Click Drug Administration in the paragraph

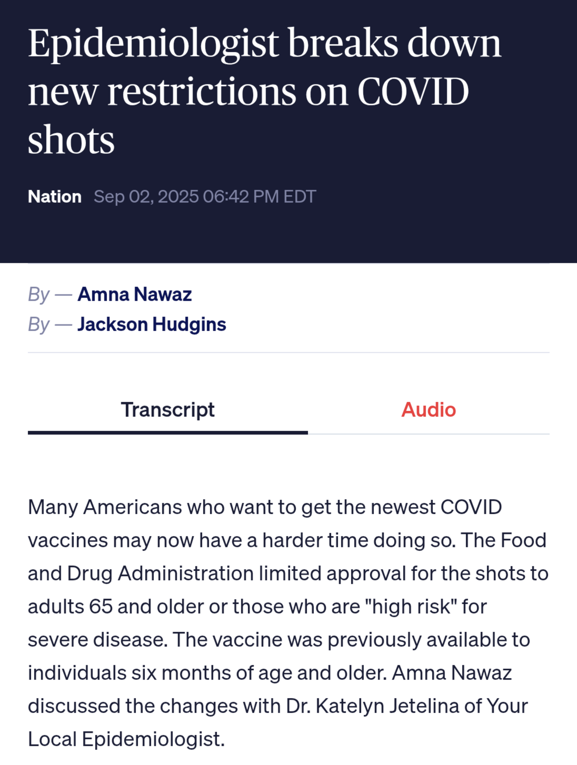[x=160, y=574]
